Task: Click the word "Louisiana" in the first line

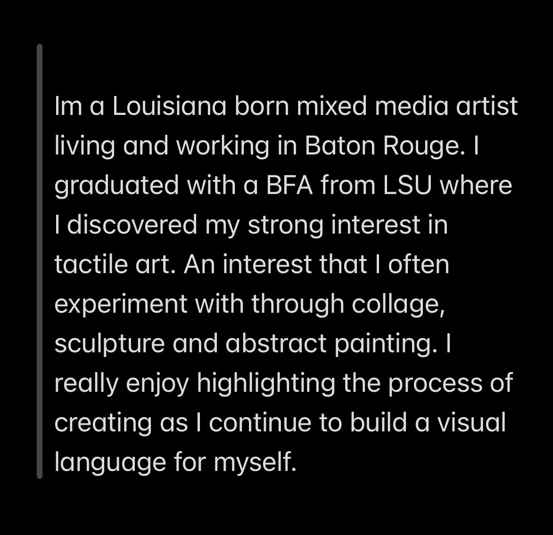Action: [169, 105]
